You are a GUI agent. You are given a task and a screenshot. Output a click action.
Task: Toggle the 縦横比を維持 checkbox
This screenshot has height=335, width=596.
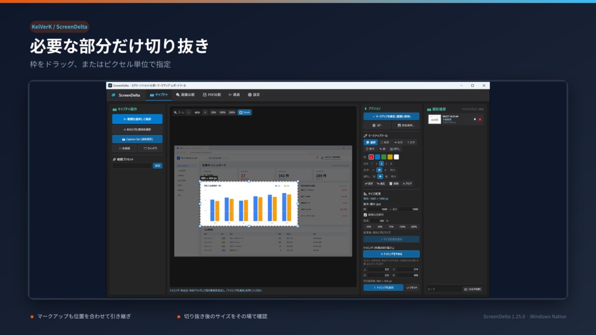[x=366, y=215]
